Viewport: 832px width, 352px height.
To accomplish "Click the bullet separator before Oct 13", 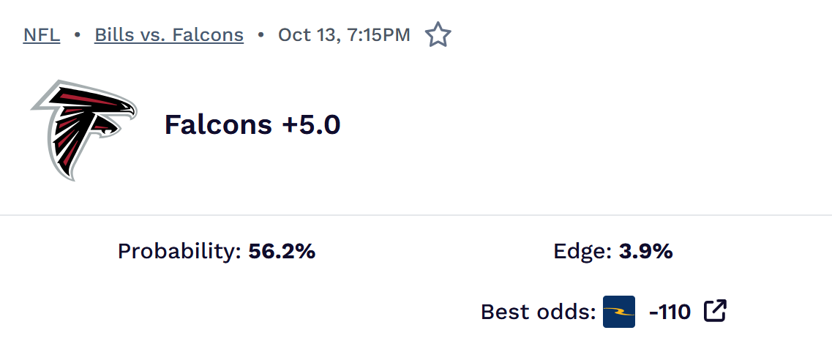I will pyautogui.click(x=261, y=34).
